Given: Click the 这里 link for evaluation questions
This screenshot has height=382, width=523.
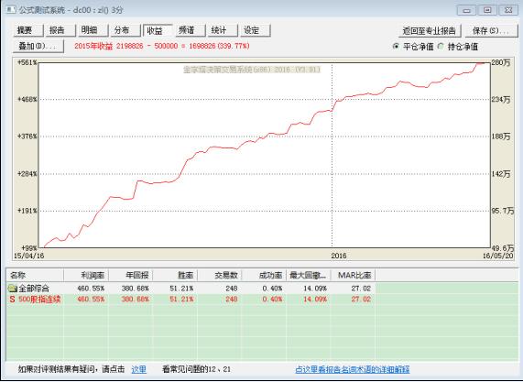Looking at the screenshot, I should [x=138, y=369].
